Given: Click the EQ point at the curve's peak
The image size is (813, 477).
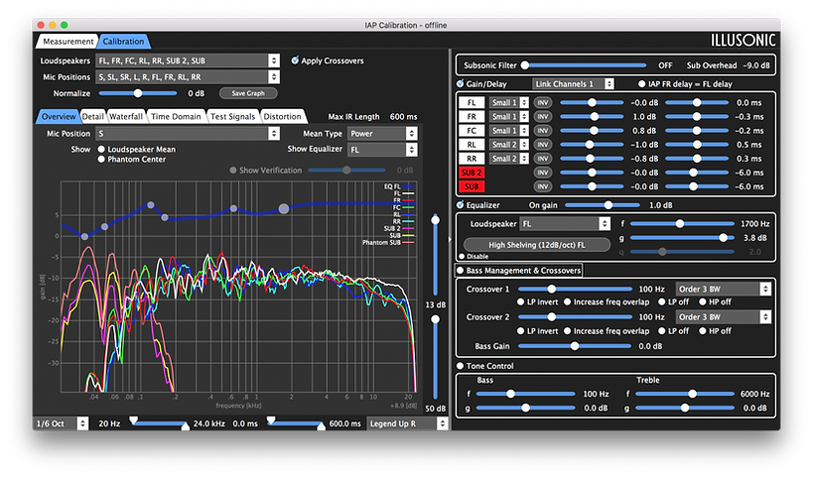Looking at the screenshot, I should pyautogui.click(x=151, y=205).
